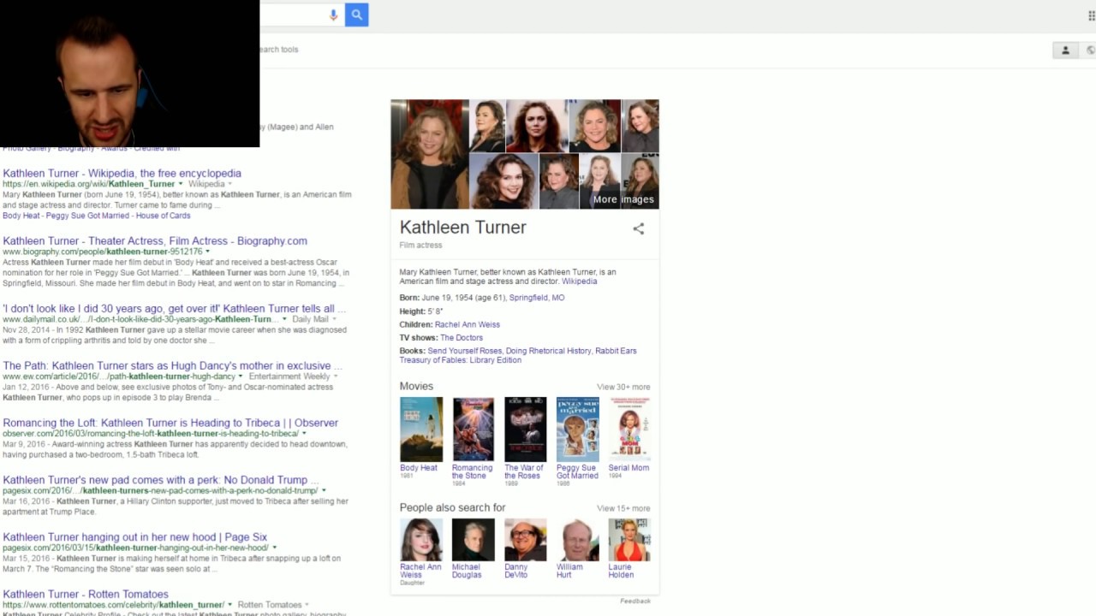The width and height of the screenshot is (1096, 616).
Task: Select the Peggy Sue Got Married movie poster
Action: 577,429
